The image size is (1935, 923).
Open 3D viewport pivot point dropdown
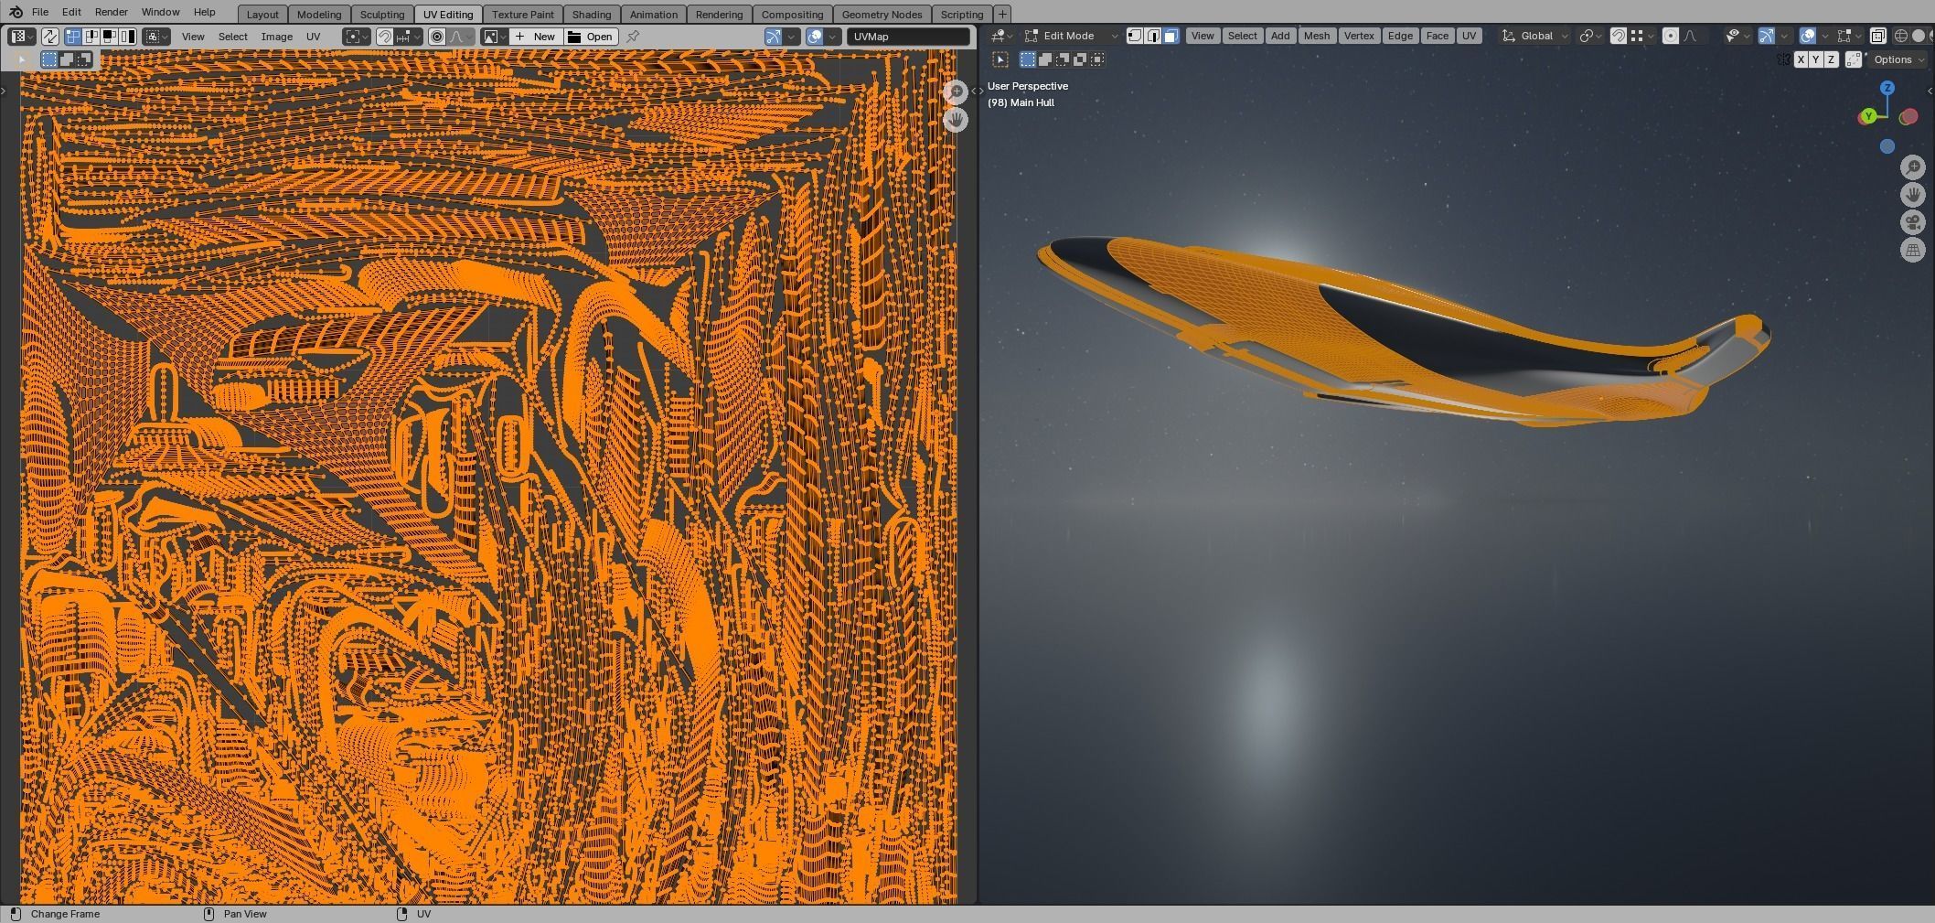pyautogui.click(x=1591, y=36)
